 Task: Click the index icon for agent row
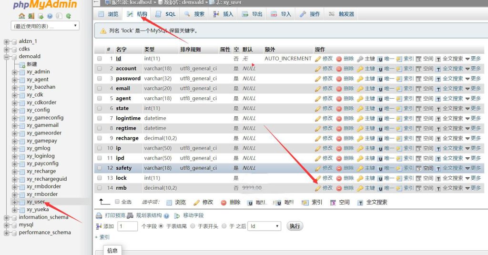click(x=399, y=99)
